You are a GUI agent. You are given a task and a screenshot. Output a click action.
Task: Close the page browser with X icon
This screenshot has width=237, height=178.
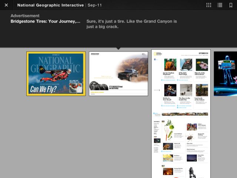[x=6, y=5]
